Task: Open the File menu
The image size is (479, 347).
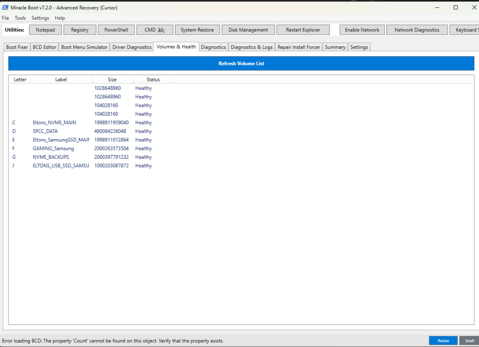Action: click(6, 18)
